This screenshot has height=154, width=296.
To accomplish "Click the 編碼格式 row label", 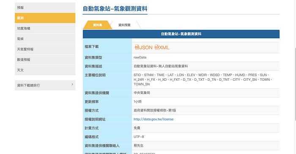I will click(x=92, y=137).
